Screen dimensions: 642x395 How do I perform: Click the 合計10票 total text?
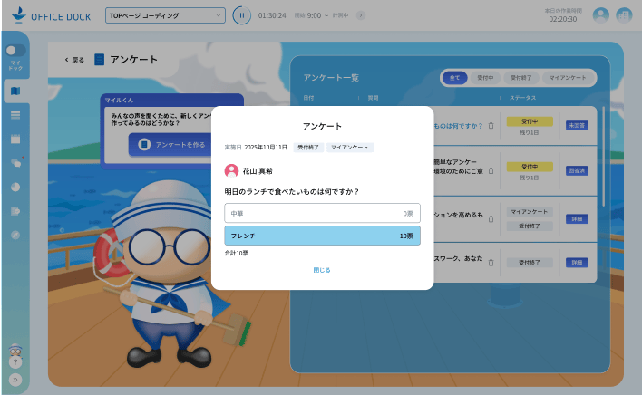237,253
